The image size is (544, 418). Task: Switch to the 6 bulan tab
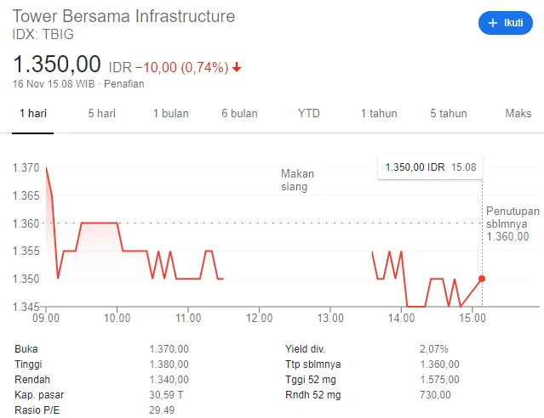tap(239, 113)
